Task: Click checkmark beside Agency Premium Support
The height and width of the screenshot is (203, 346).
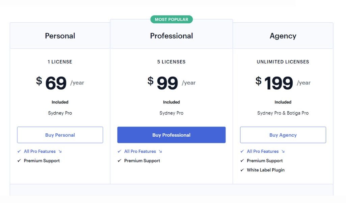Action: (242, 161)
